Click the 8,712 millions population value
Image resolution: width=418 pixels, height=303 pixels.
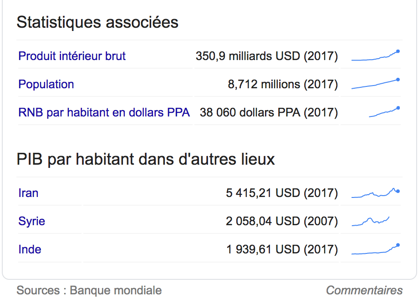283,85
